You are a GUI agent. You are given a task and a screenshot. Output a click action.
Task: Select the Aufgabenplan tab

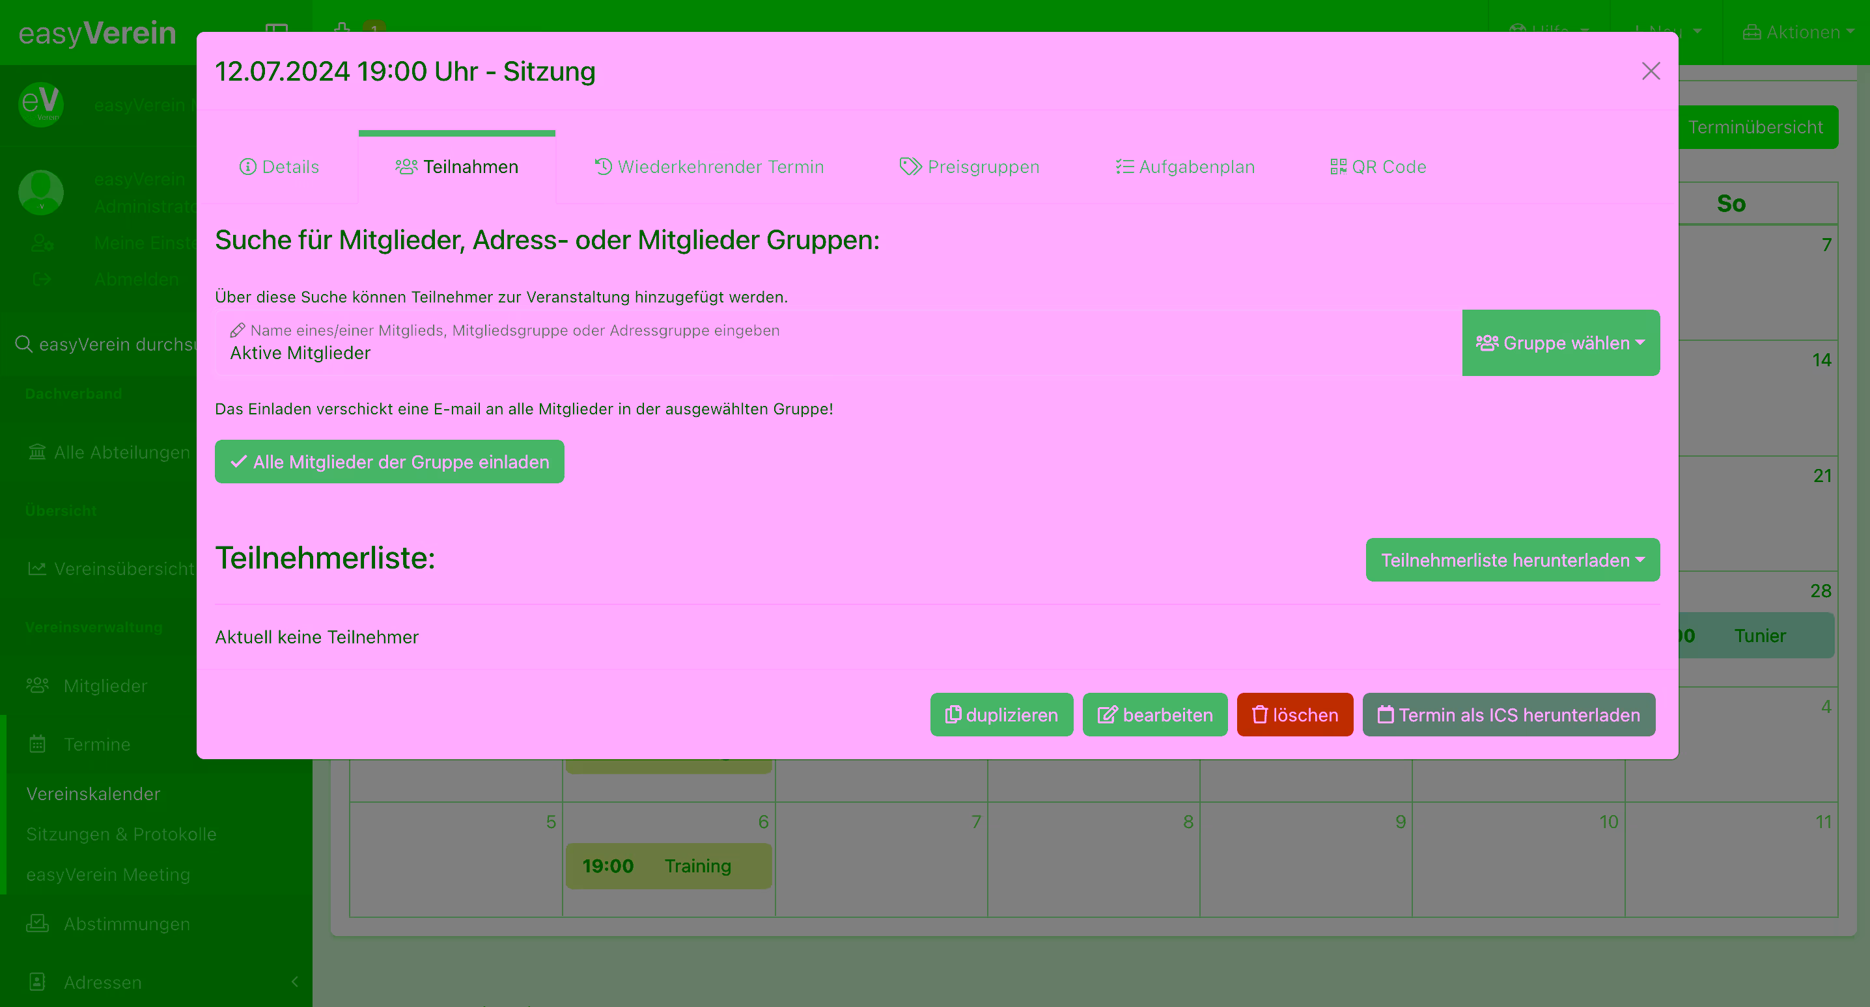(1185, 167)
